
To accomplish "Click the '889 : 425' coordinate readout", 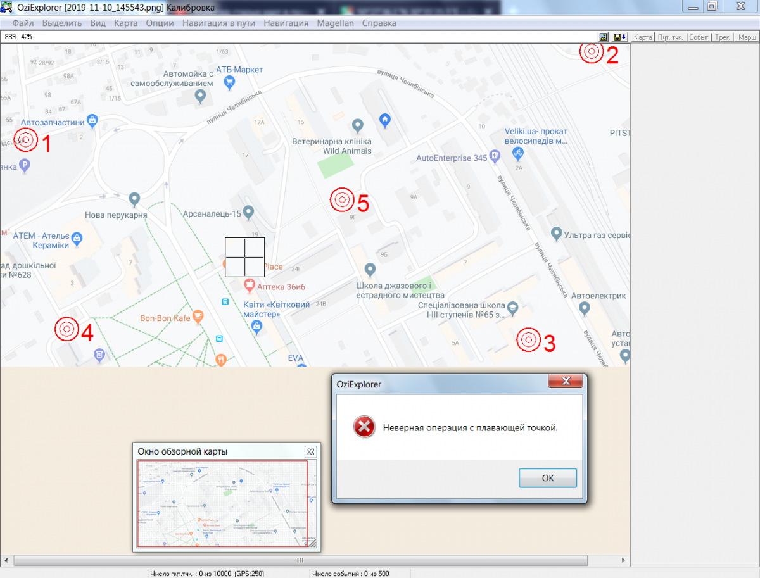I will coord(18,37).
